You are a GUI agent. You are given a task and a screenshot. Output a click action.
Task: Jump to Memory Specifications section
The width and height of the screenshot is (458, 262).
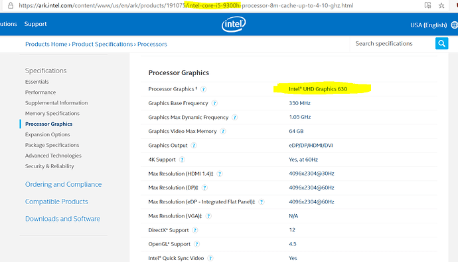tap(52, 113)
